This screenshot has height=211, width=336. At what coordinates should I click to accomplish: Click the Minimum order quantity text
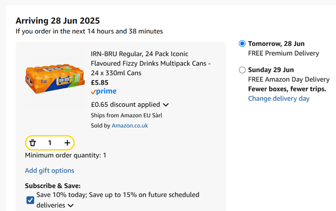(x=65, y=155)
